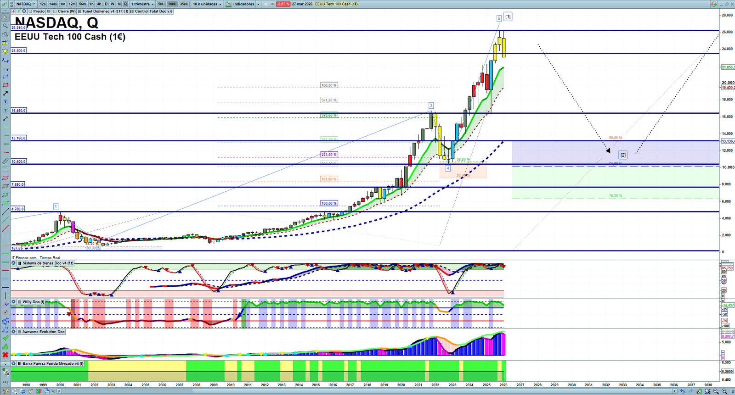Close the Sistema de trenes indicator panel
The height and width of the screenshot is (395, 735).
click(x=14, y=263)
